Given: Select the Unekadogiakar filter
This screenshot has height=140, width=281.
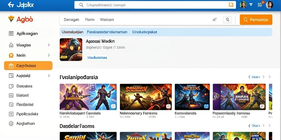Looking at the screenshot, I should coord(145,32).
